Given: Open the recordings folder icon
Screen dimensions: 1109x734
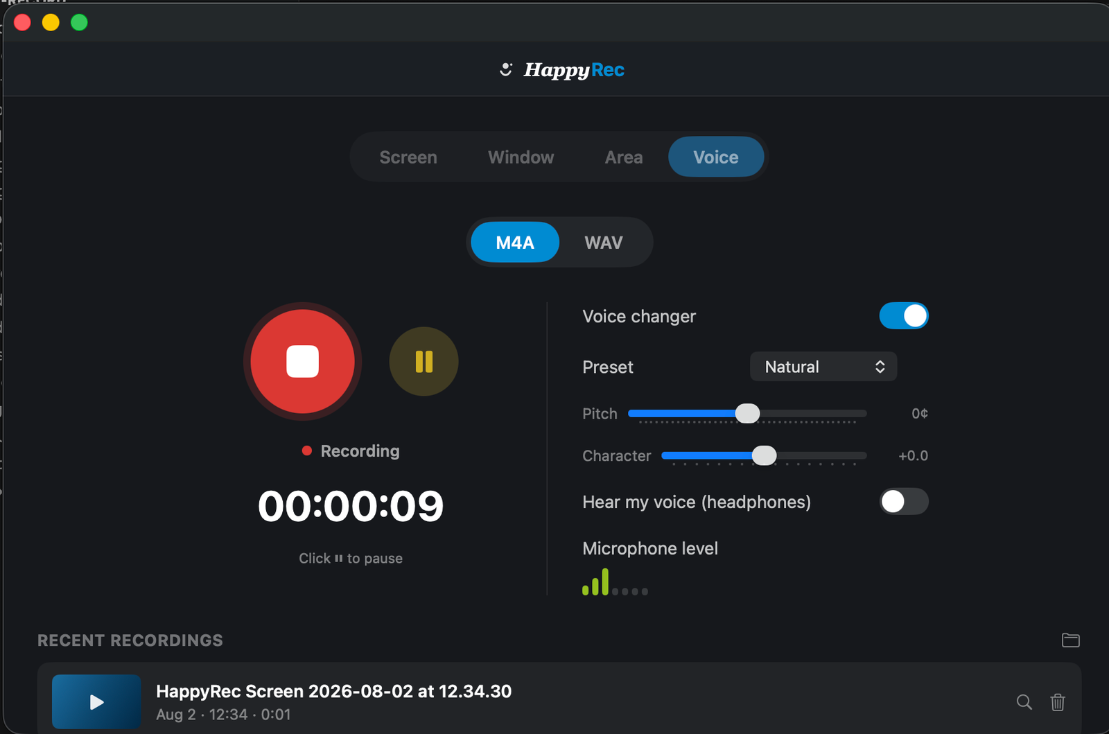Looking at the screenshot, I should coord(1070,640).
